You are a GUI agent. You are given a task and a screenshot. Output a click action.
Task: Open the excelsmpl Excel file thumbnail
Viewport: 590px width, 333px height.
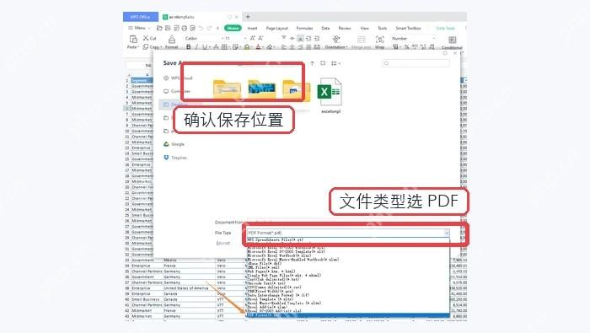[330, 95]
